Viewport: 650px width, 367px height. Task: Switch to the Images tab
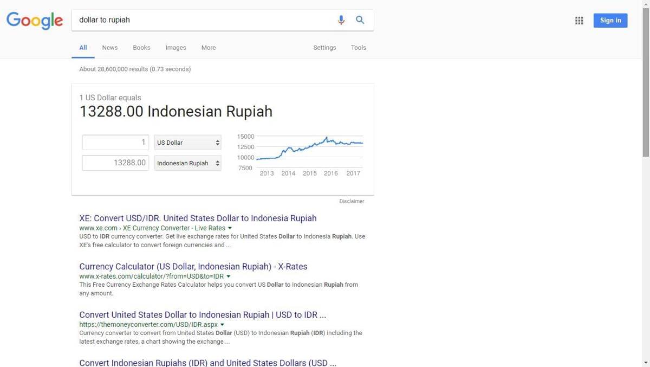175,48
